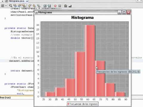Click Shift Line Right icon

[49, 6]
